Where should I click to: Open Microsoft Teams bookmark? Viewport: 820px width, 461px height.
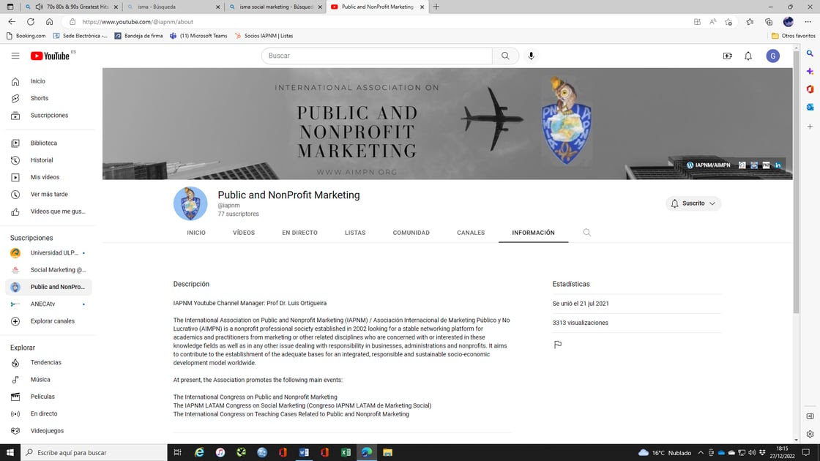pos(198,36)
